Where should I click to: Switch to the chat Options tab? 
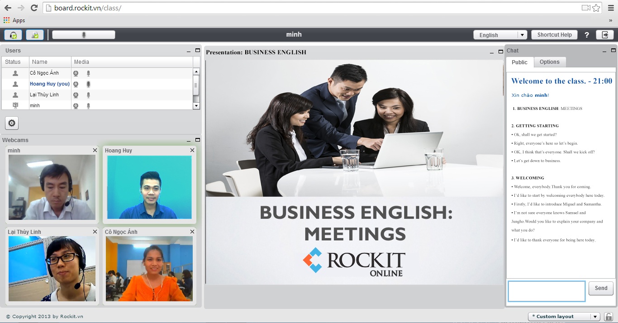[x=549, y=62]
